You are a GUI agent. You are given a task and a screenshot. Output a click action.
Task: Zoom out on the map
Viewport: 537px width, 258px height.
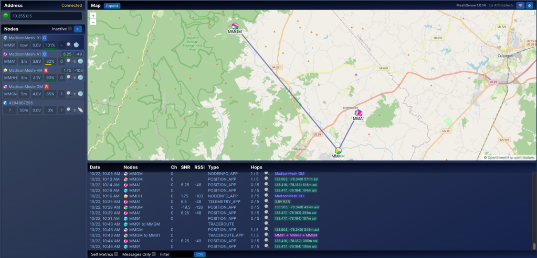click(x=93, y=23)
